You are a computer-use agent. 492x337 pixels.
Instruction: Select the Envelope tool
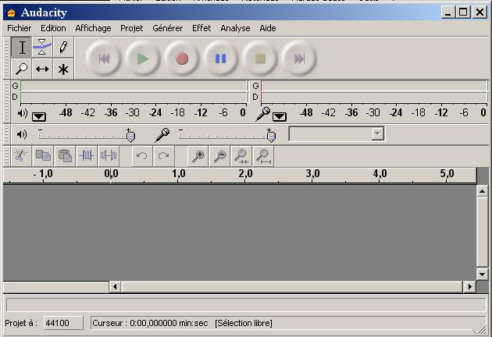point(42,48)
